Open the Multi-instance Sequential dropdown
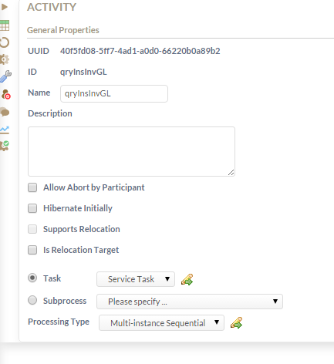The width and height of the screenshot is (334, 364). point(161,323)
